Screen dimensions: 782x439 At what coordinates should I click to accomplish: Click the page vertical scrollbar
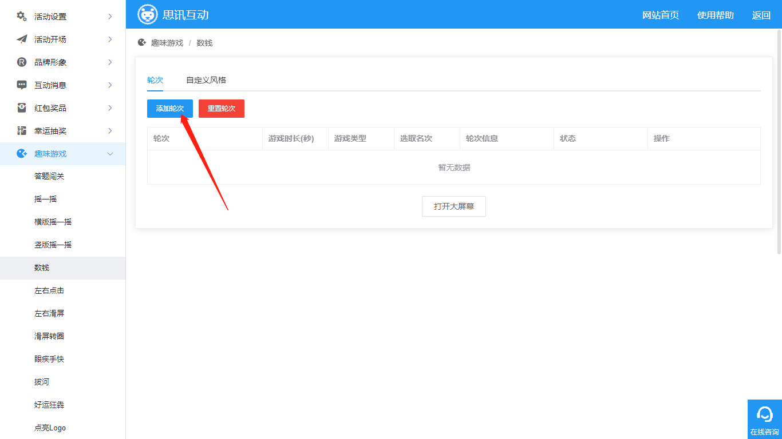click(x=779, y=141)
